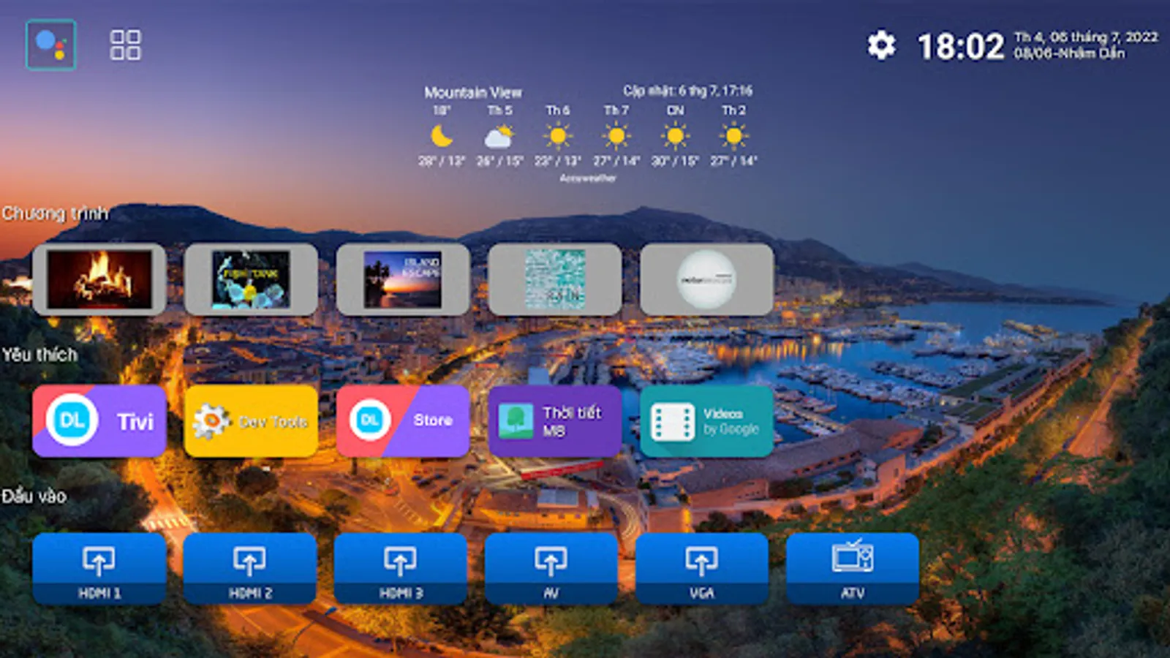This screenshot has width=1170, height=658.
Task: Open Google Assistant voice search
Action: (51, 45)
